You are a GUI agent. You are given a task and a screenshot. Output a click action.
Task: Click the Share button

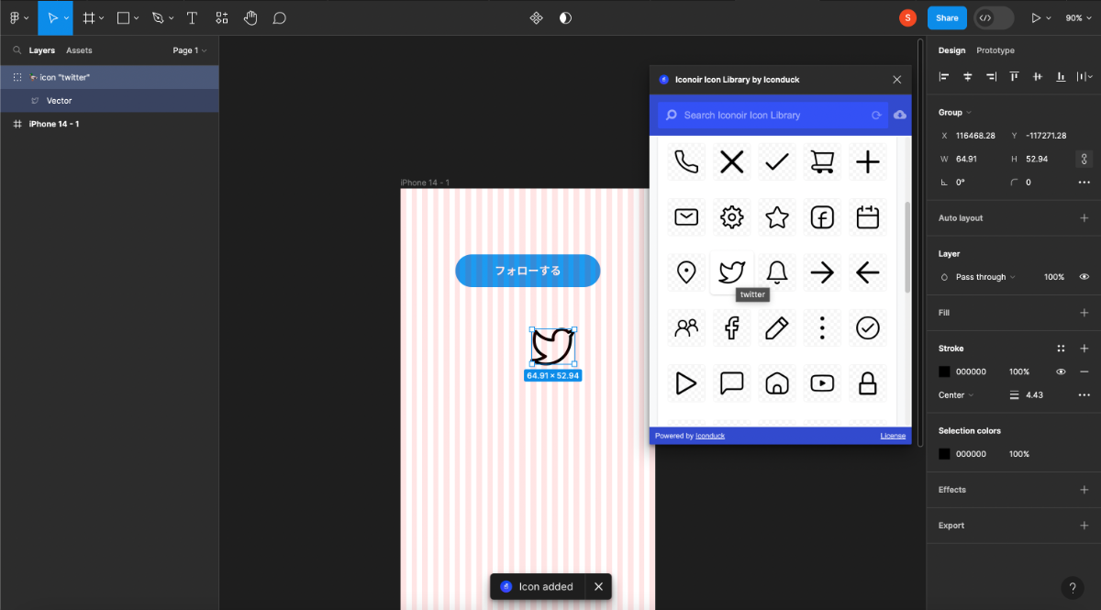(947, 17)
